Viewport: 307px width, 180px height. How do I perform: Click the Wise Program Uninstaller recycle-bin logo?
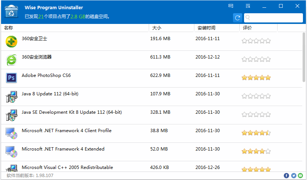[x=11, y=11]
